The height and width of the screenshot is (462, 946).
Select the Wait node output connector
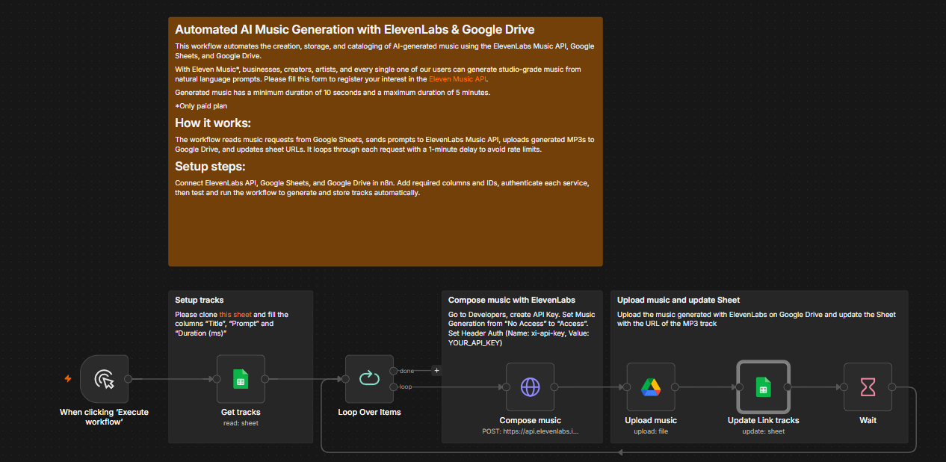click(x=892, y=387)
